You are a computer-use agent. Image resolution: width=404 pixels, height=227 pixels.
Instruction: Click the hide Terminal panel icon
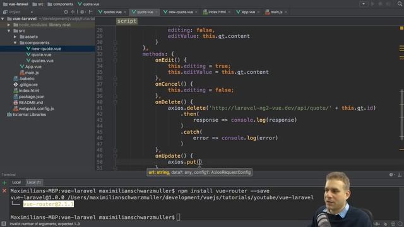(x=400, y=175)
